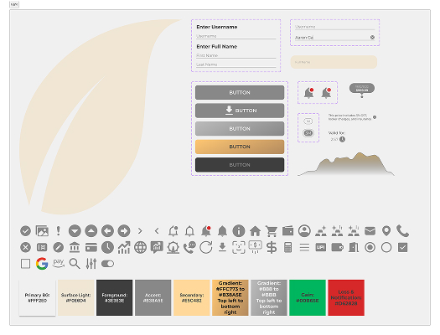440x335 pixels.
Task: Click the Secondary color swatch
Action: pyautogui.click(x=192, y=297)
